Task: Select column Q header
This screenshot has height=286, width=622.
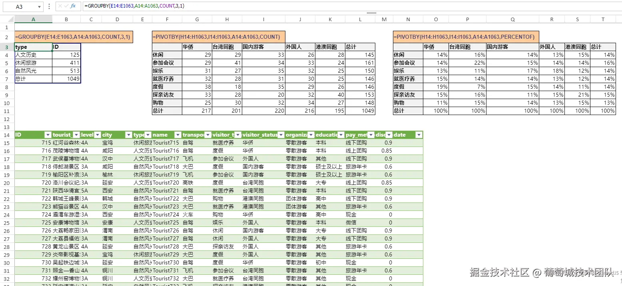Action: click(x=512, y=19)
